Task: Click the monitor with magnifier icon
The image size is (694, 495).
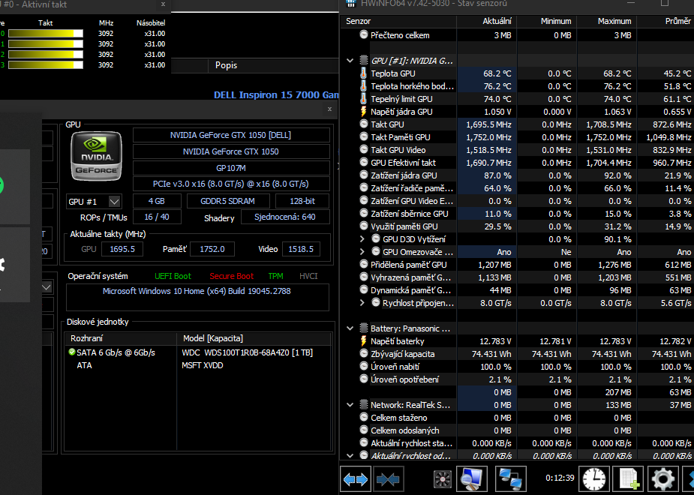Action: [x=472, y=478]
